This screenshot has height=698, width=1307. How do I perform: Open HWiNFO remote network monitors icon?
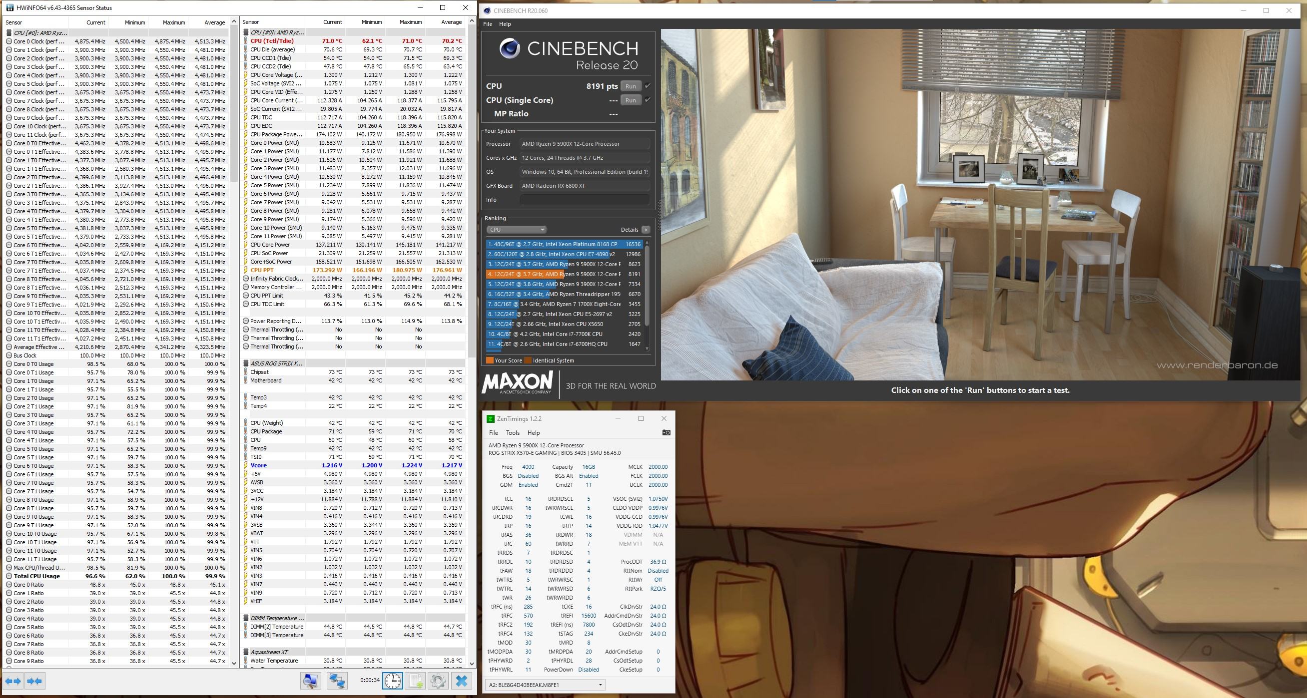[337, 681]
